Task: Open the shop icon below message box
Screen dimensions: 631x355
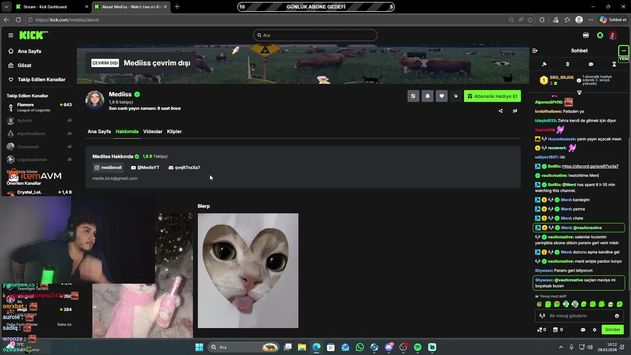Action: tap(558, 330)
